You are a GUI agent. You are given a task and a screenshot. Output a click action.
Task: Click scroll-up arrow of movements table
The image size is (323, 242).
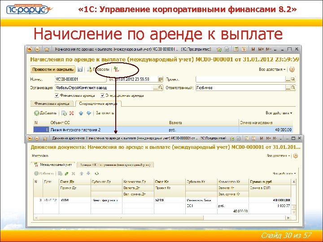click(x=294, y=181)
